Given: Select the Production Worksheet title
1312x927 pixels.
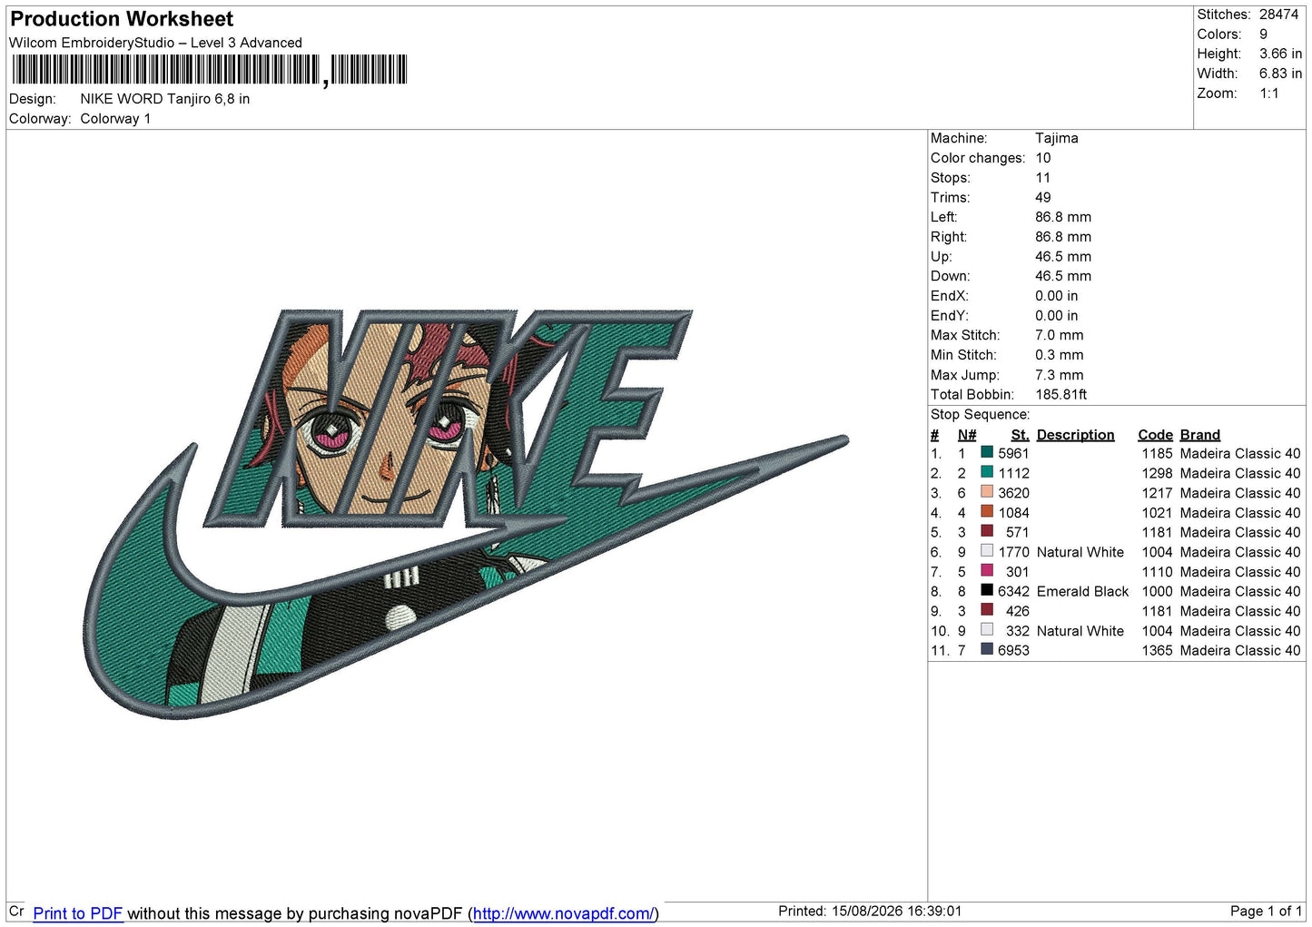Looking at the screenshot, I should (122, 19).
